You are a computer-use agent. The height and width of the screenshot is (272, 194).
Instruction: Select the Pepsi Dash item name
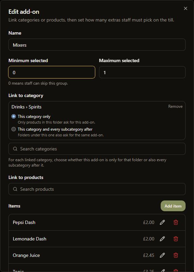pyautogui.click(x=24, y=222)
